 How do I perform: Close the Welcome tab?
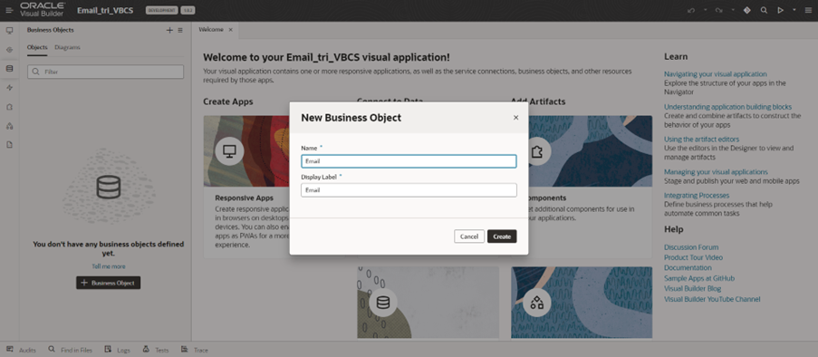pos(231,30)
